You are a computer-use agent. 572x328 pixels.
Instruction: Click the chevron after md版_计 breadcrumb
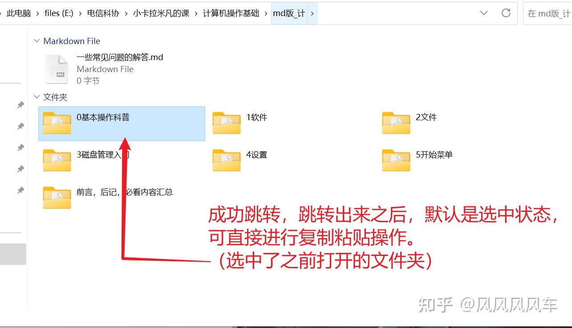click(313, 13)
